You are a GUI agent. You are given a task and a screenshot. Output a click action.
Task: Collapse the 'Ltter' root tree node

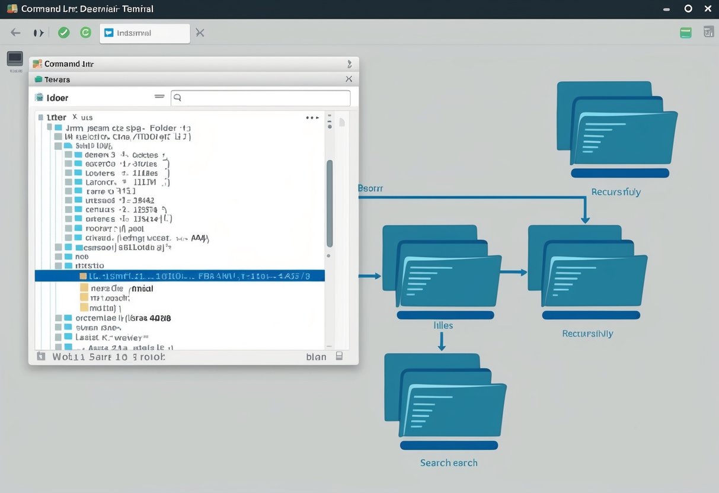coord(41,117)
